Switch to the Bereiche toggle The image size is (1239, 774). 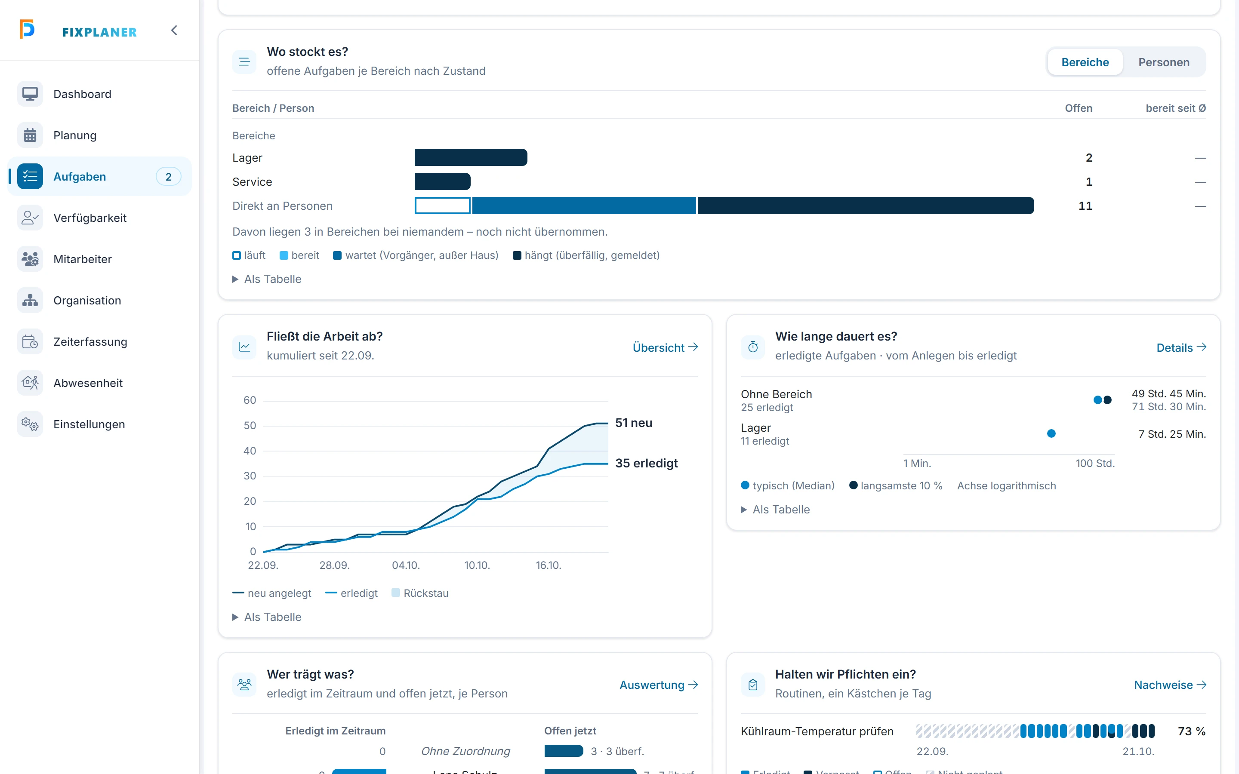1085,62
